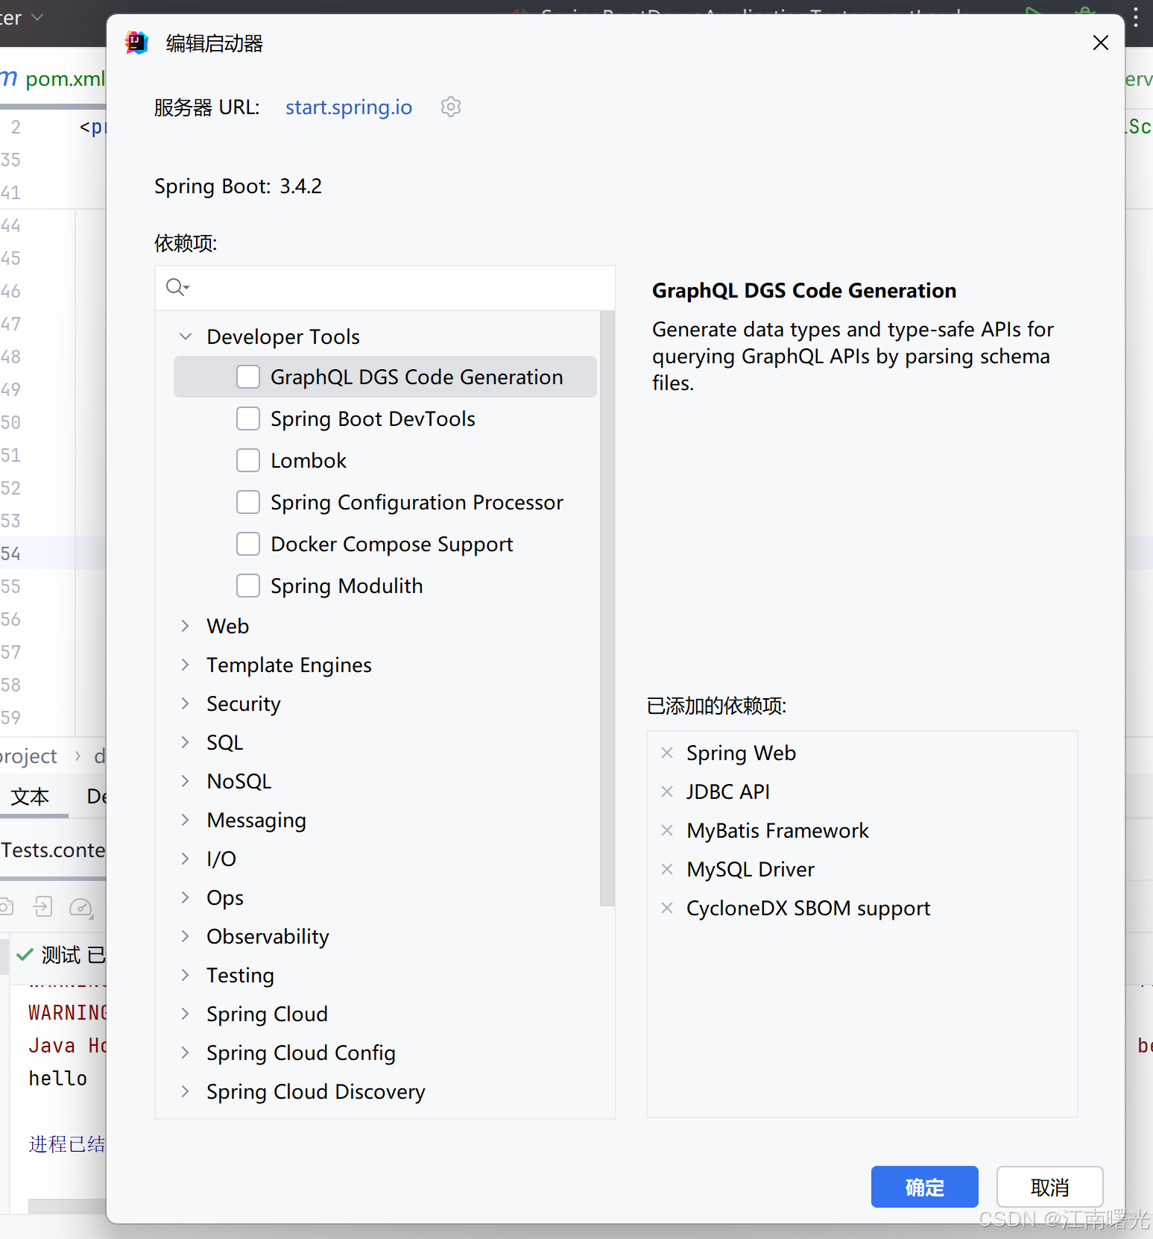Focus the dependency search field
This screenshot has width=1153, height=1239.
385,287
